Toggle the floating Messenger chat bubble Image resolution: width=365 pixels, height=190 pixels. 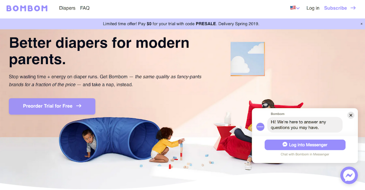(349, 176)
